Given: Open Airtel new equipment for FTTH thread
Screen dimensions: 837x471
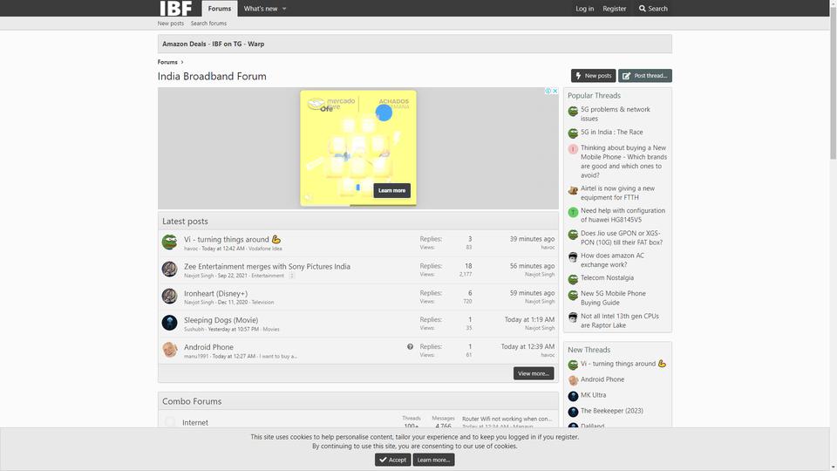Looking at the screenshot, I should tap(617, 193).
